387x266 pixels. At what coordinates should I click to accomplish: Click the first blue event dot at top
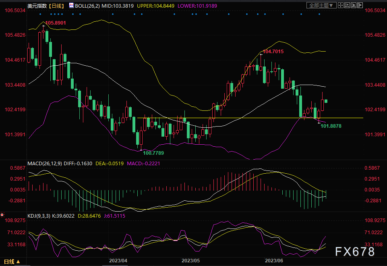pyautogui.click(x=40, y=14)
